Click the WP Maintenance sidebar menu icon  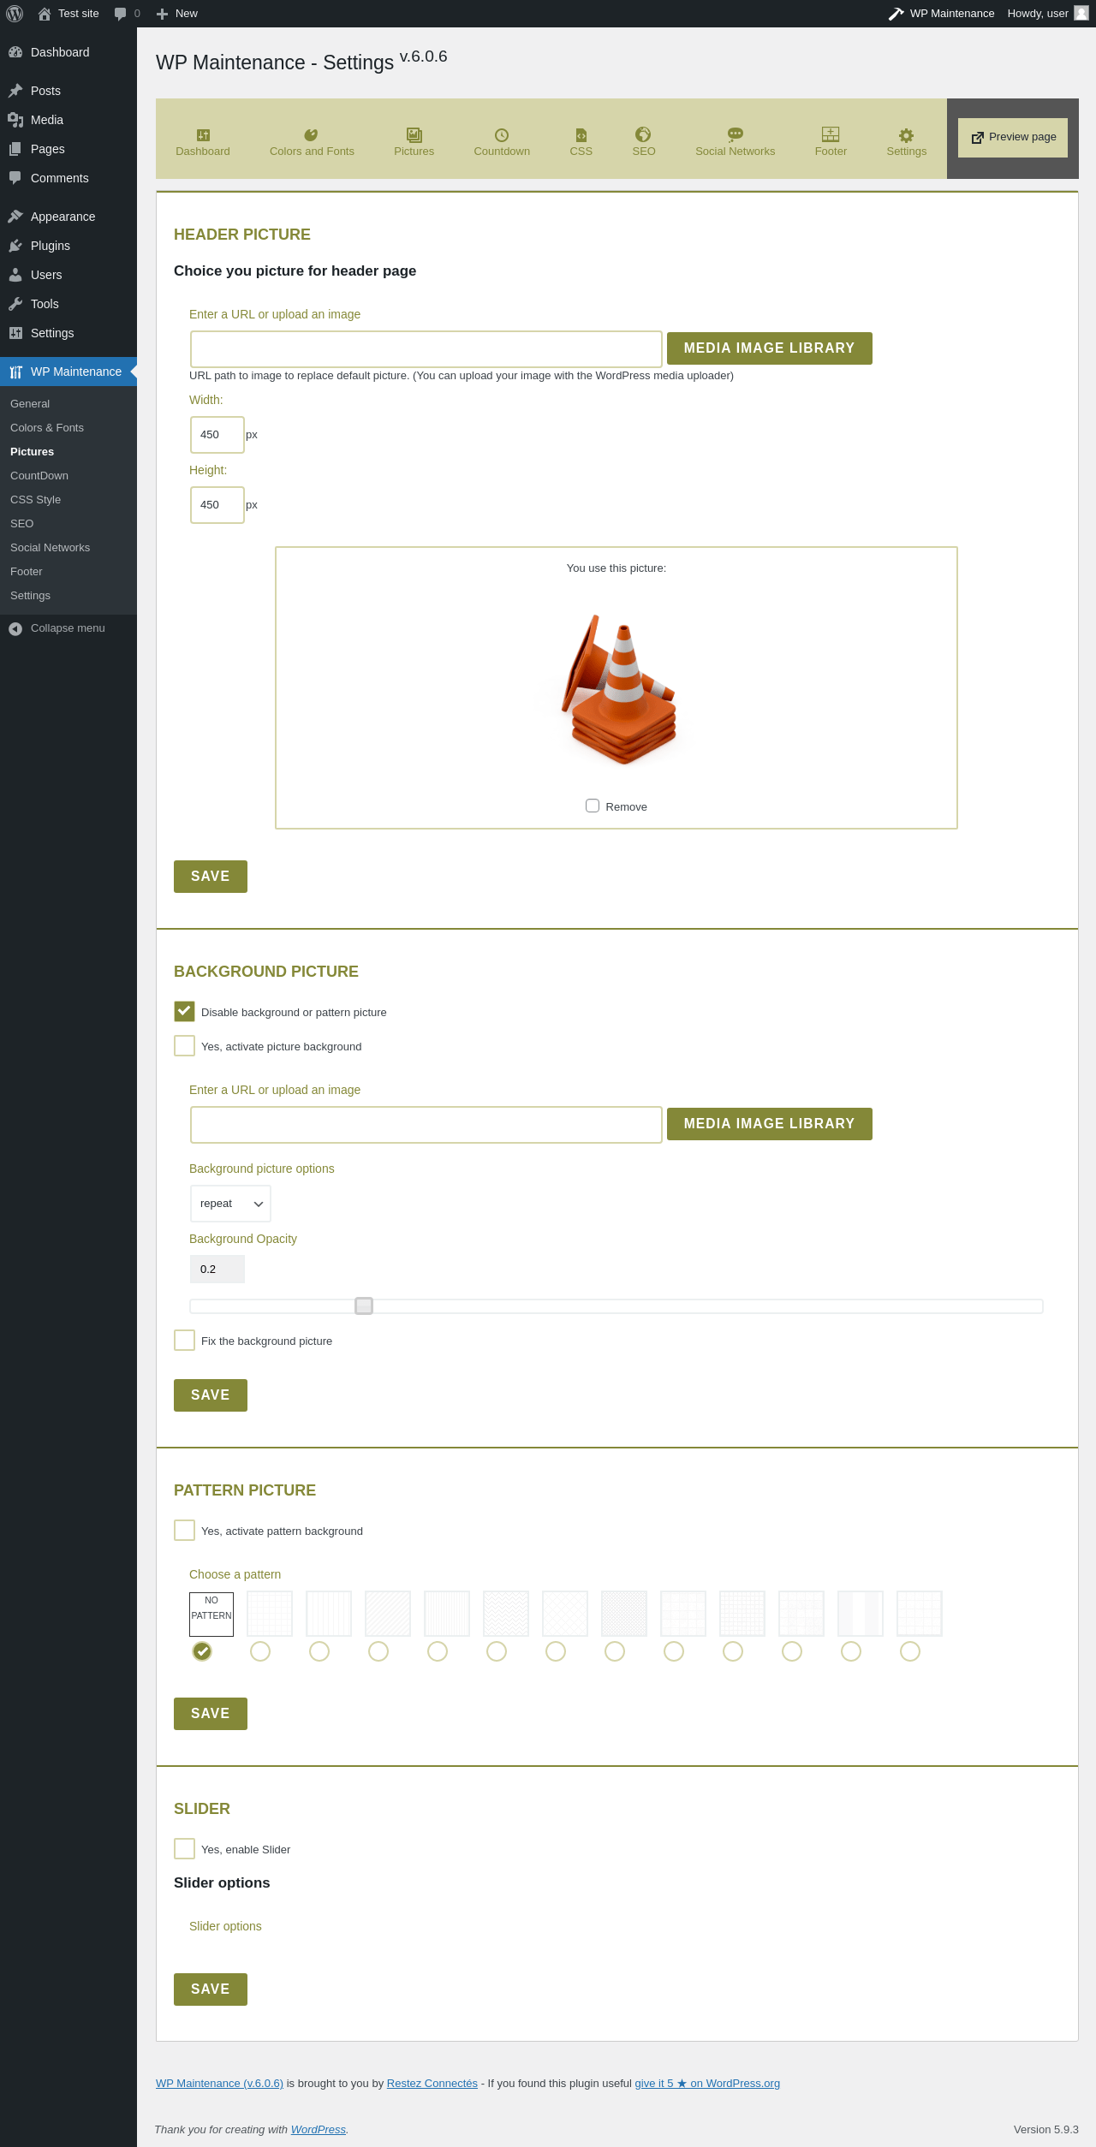15,372
